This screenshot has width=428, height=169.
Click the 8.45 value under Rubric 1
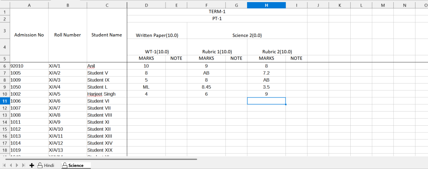pyautogui.click(x=206, y=87)
